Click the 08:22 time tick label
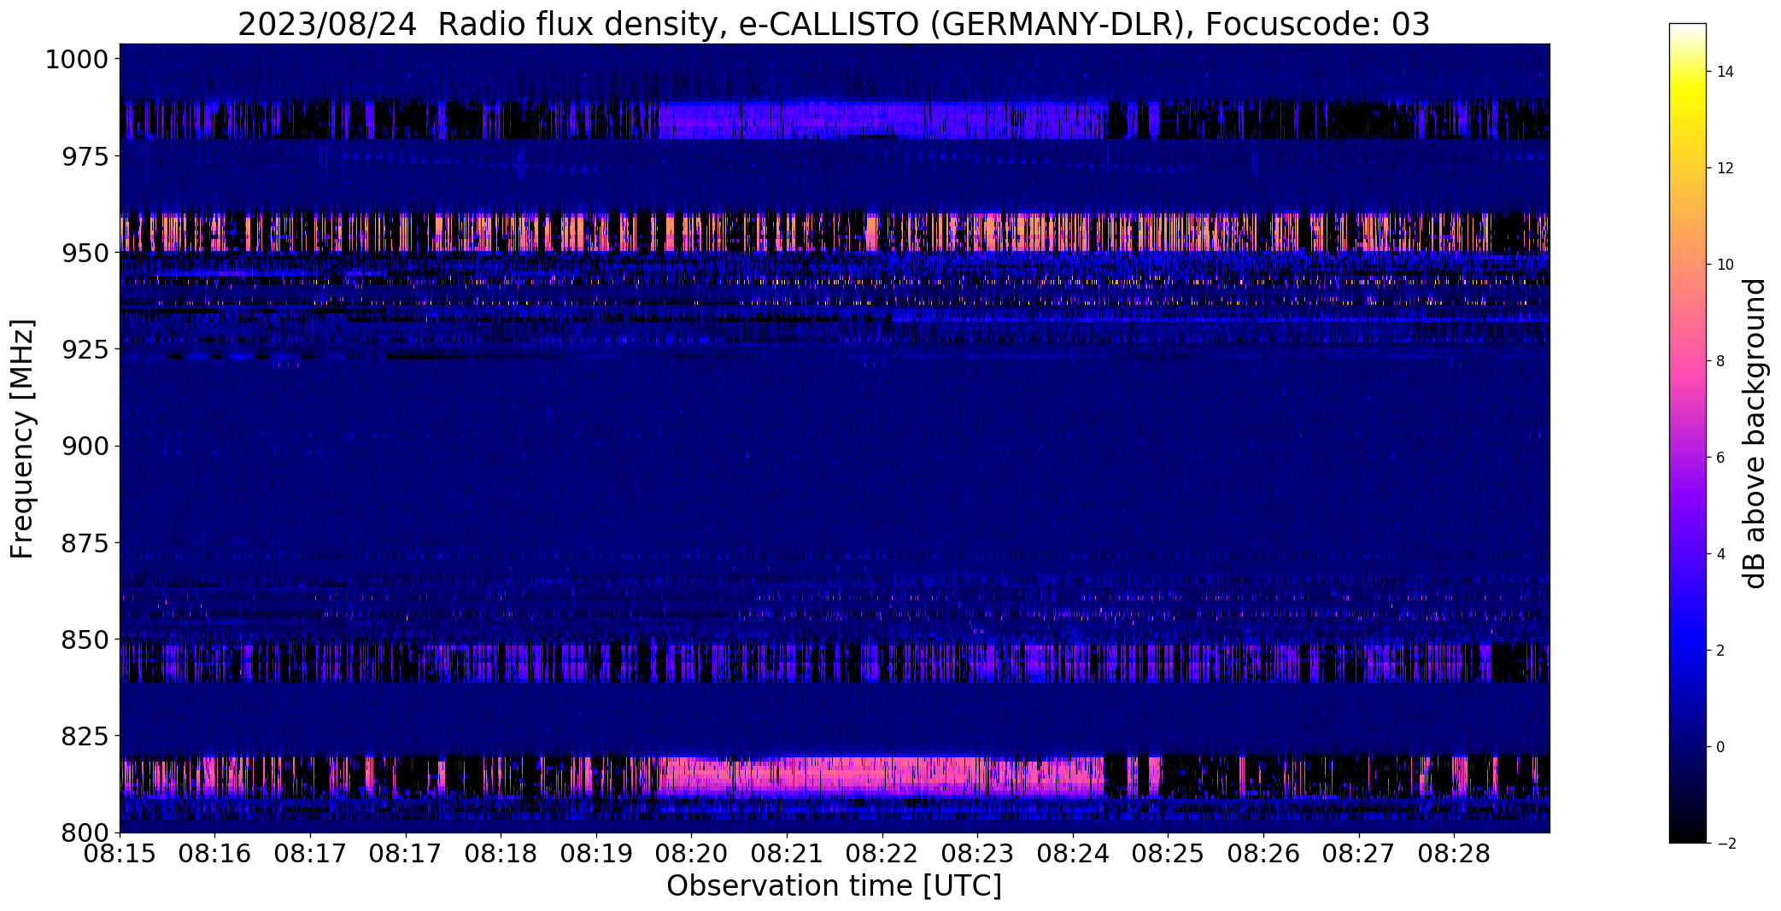The width and height of the screenshot is (1781, 911). [x=882, y=855]
